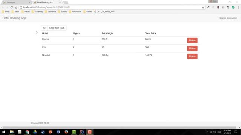The height and width of the screenshot is (135, 241).
Task: Open the Places bookmark folder
Action: [26, 12]
